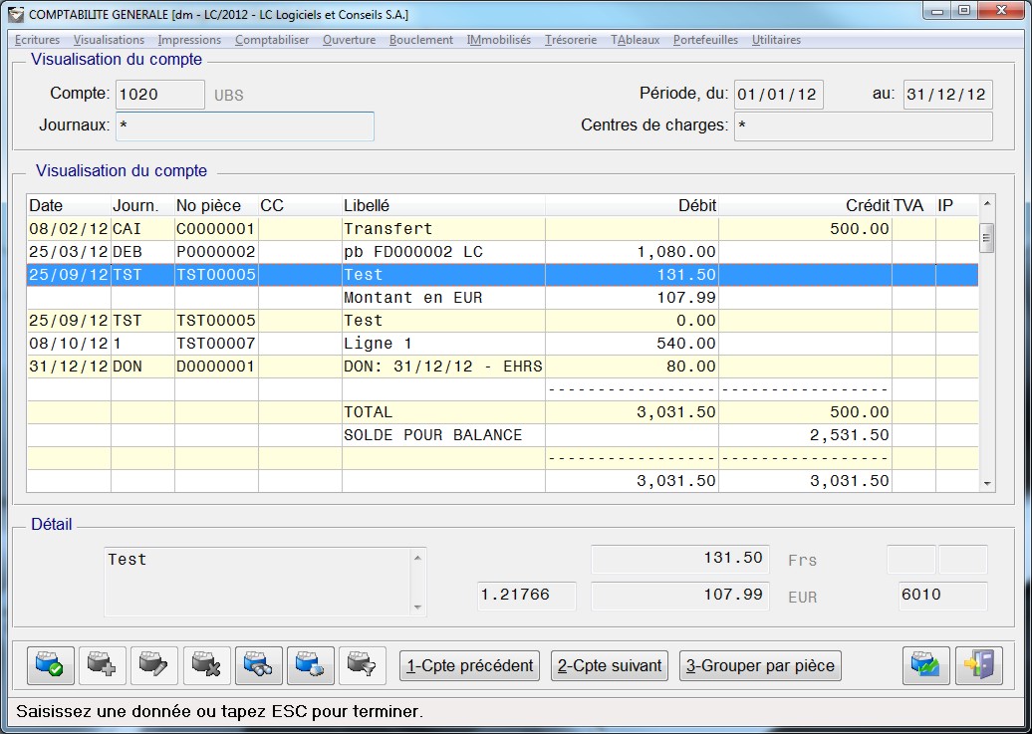Filter entries with the funnel icon
Viewport: 1032px width, 734px height.
point(363,665)
